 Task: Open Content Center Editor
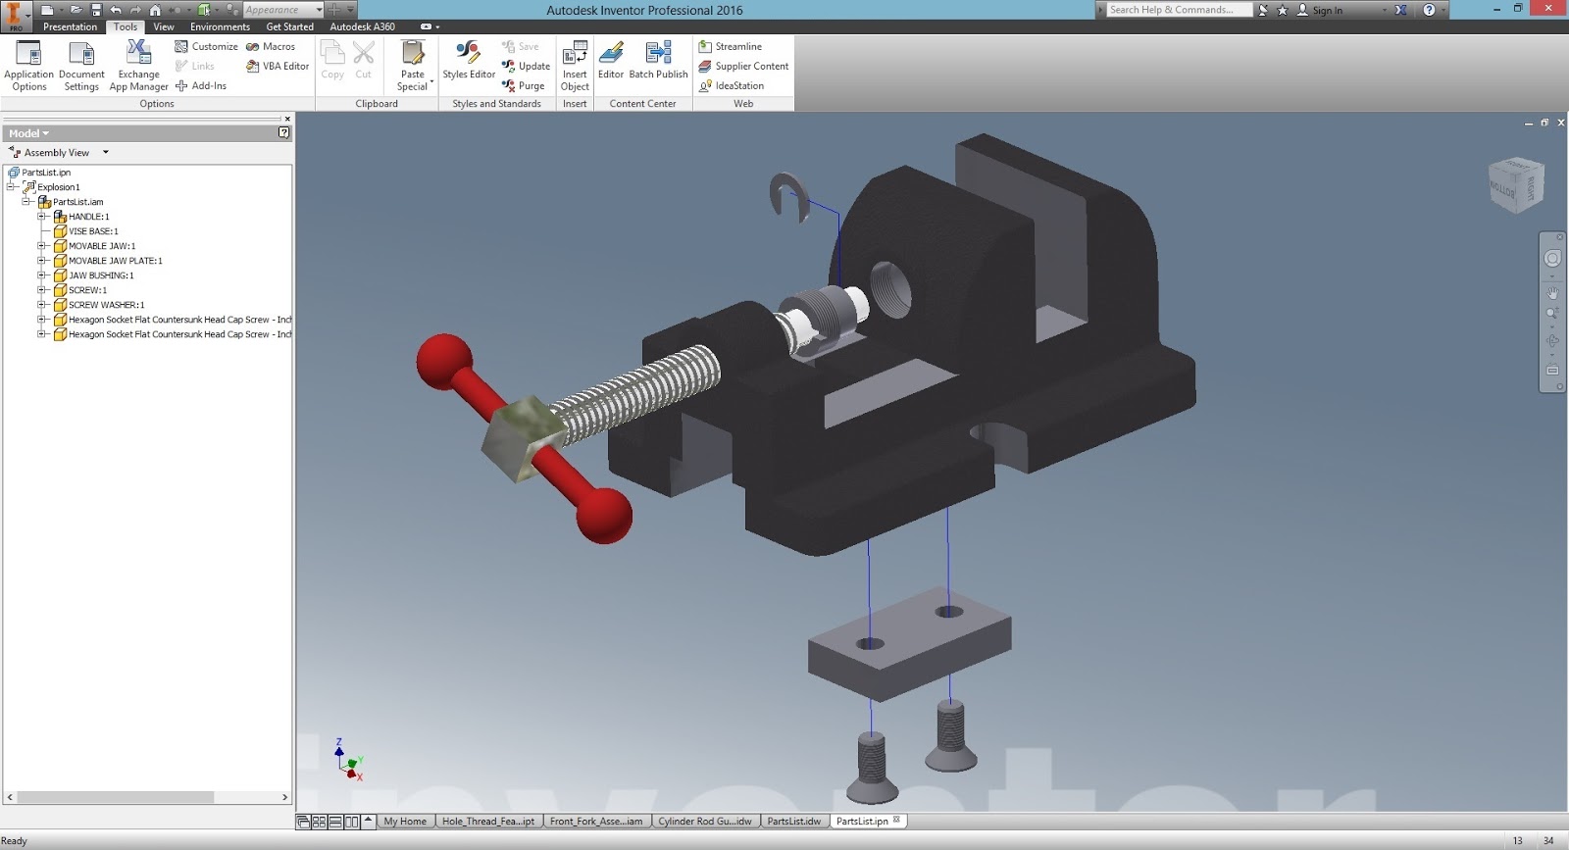tap(611, 60)
